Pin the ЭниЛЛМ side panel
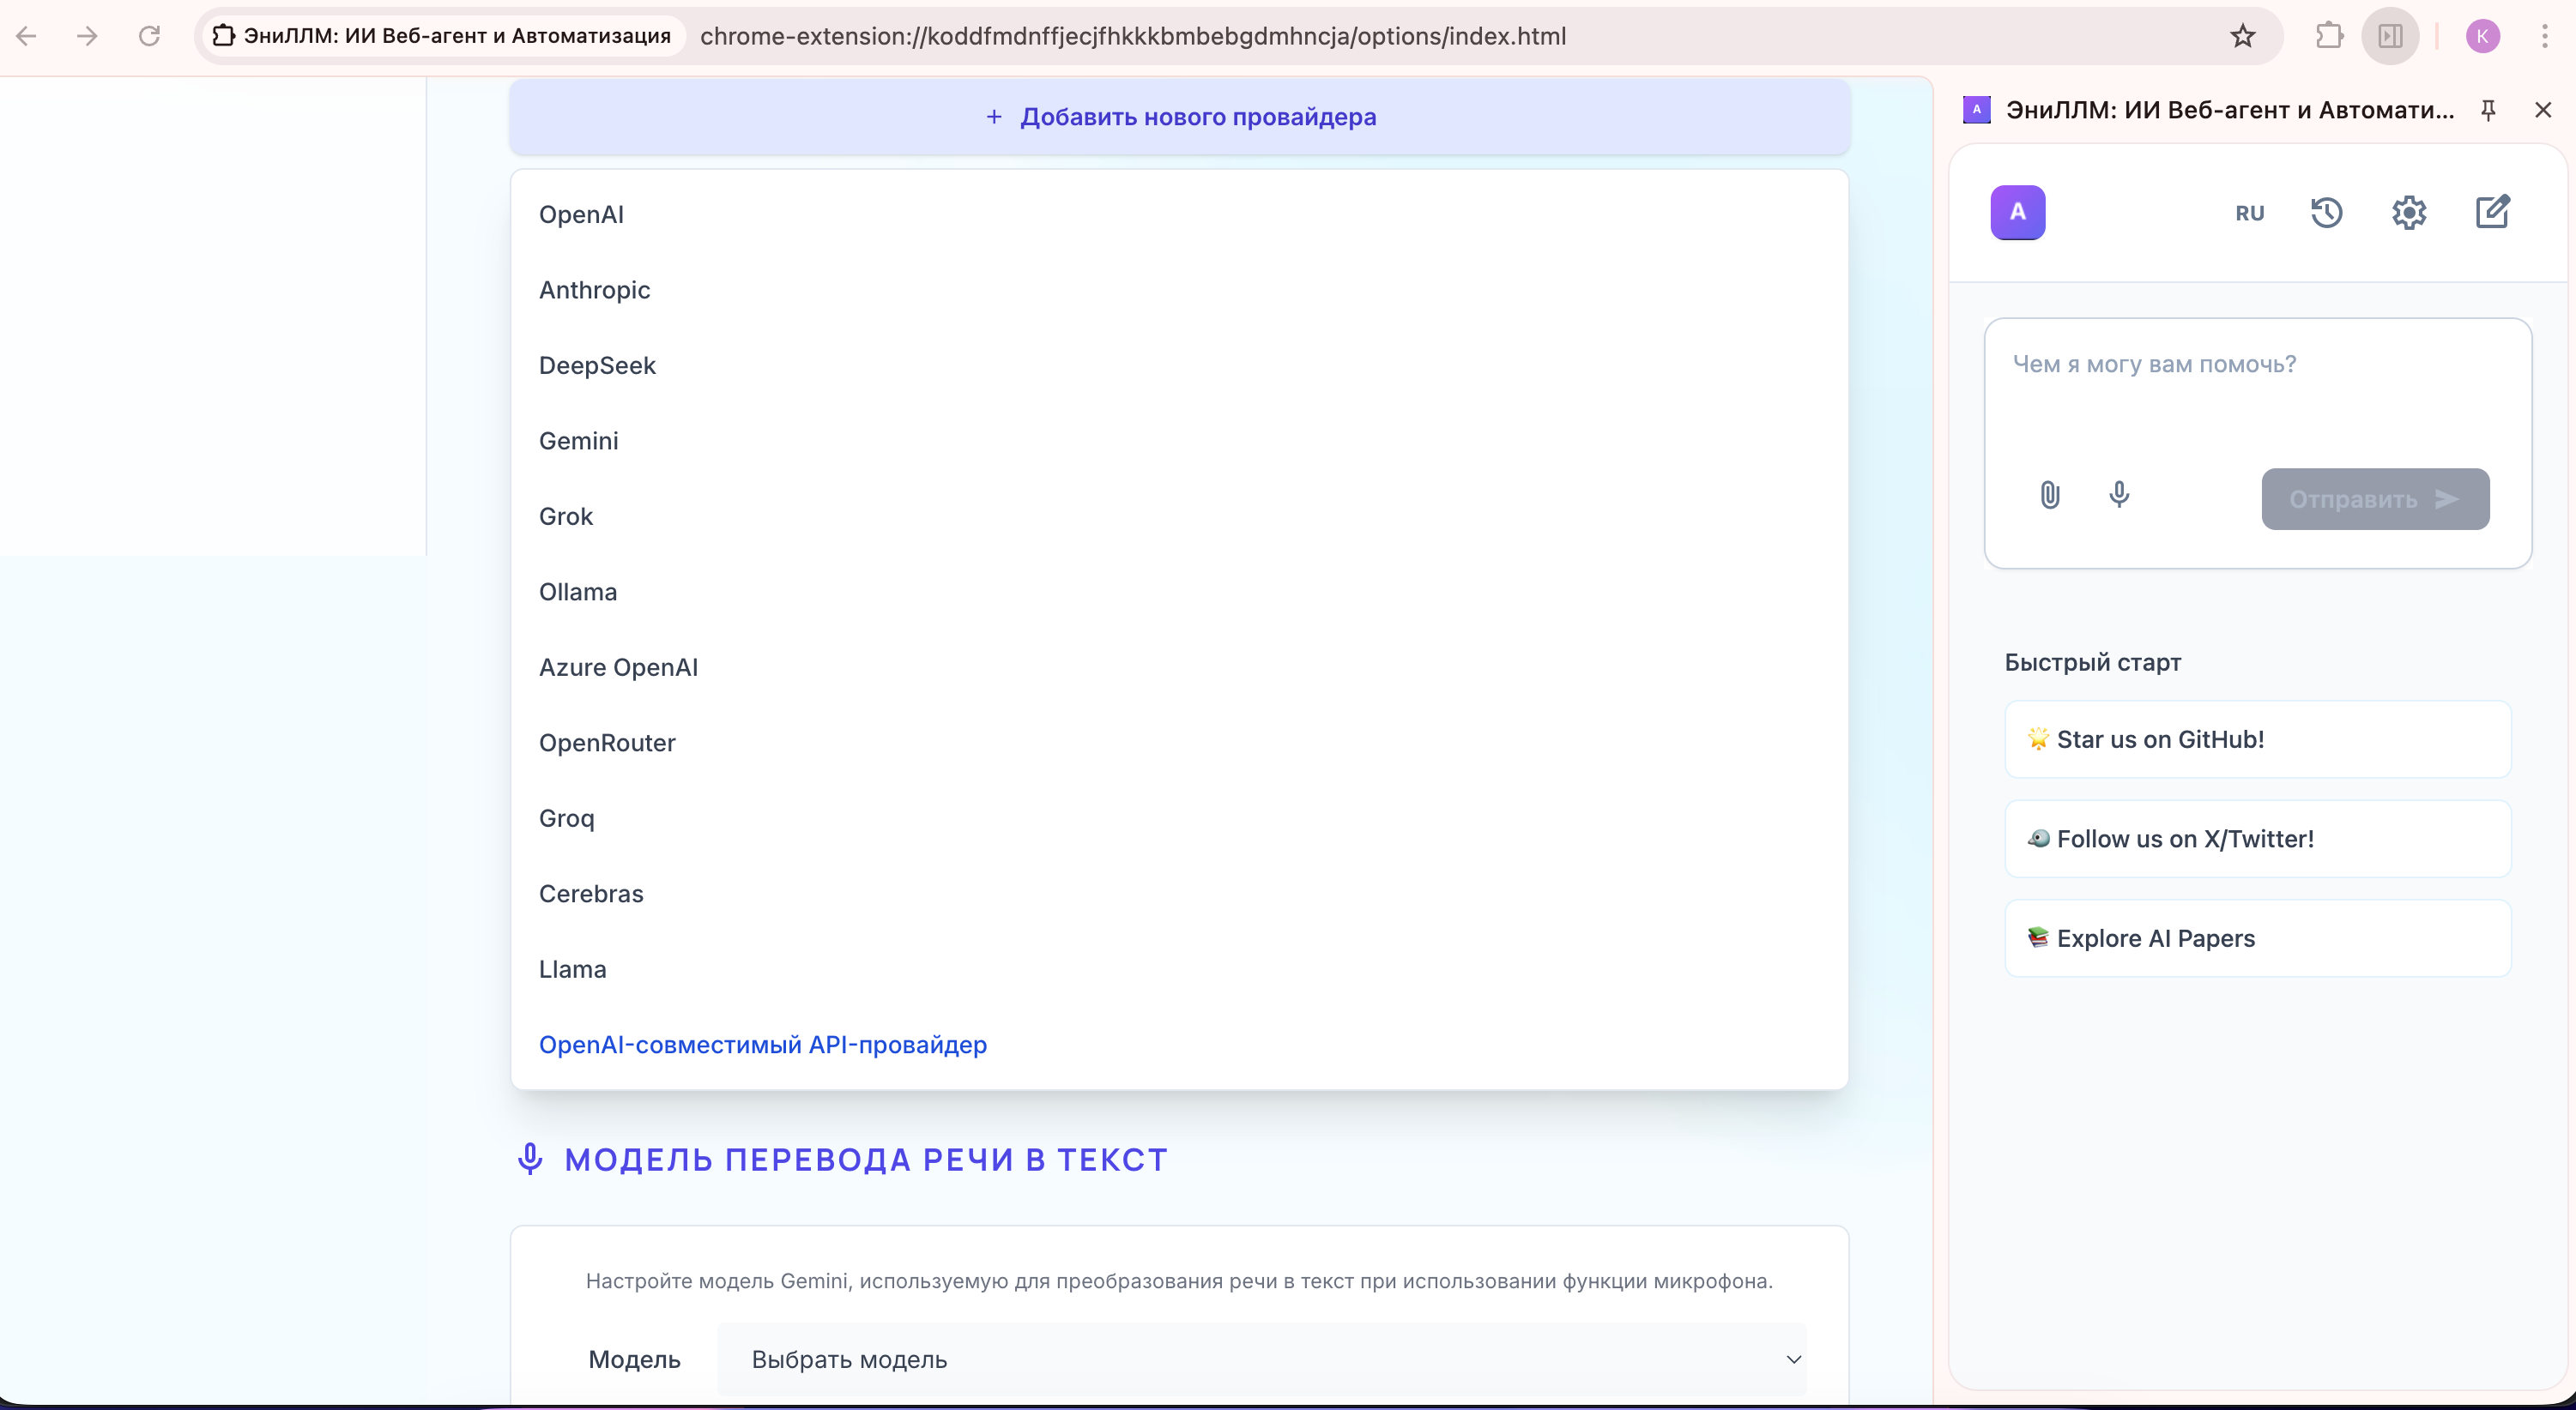The image size is (2576, 1410). click(2489, 110)
